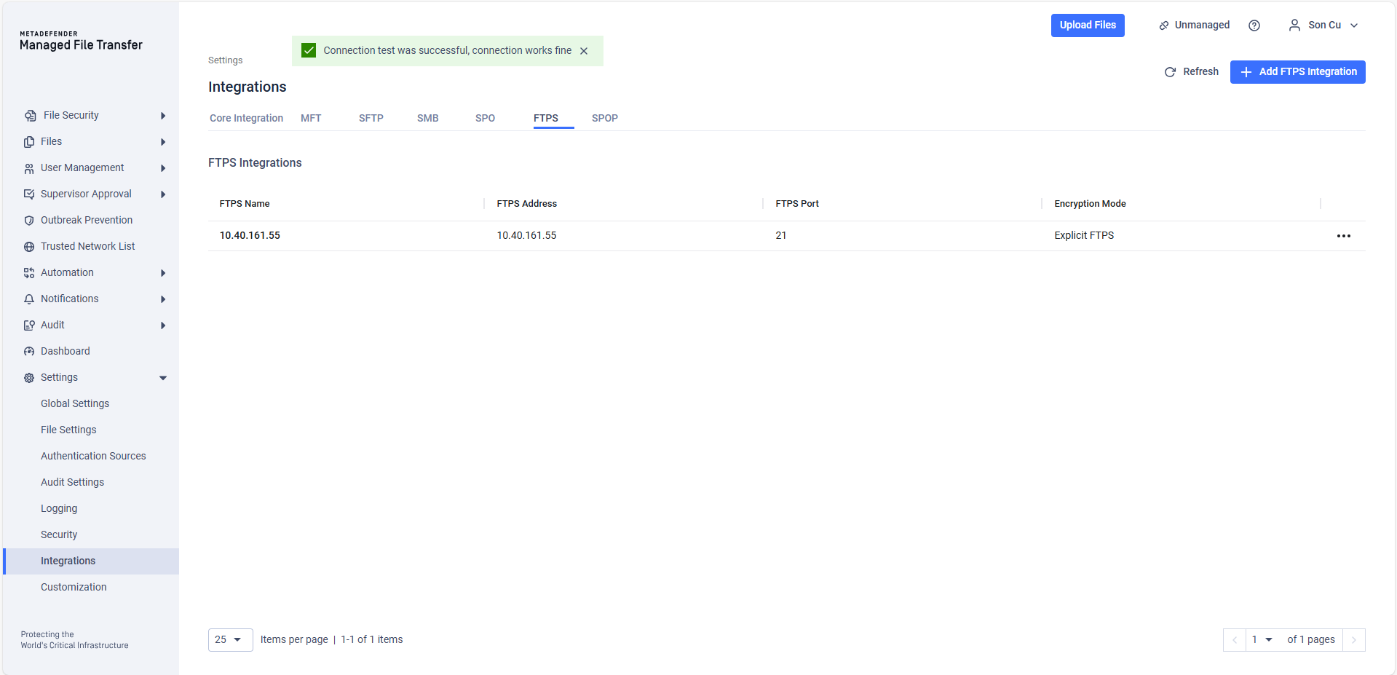Dismiss the connection success notification
Image resolution: width=1397 pixels, height=675 pixels.
(584, 51)
